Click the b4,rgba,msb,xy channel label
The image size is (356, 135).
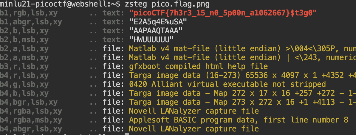31,120
